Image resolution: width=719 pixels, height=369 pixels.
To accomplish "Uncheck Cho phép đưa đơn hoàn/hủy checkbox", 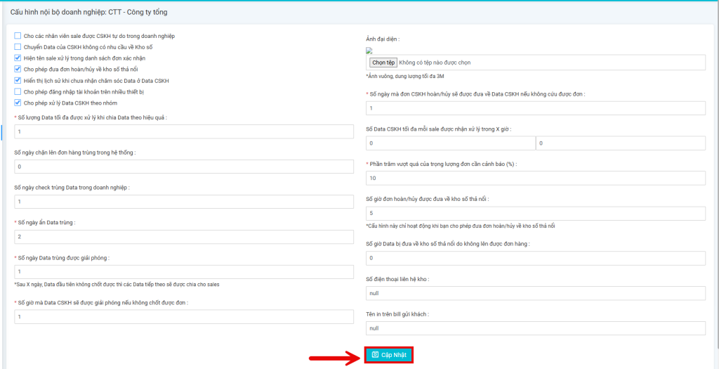I will (x=18, y=69).
